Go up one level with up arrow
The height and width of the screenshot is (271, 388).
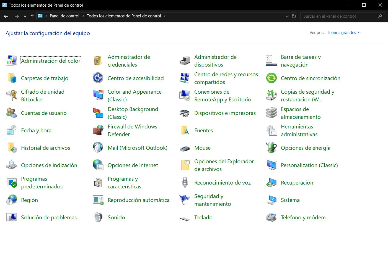32,16
